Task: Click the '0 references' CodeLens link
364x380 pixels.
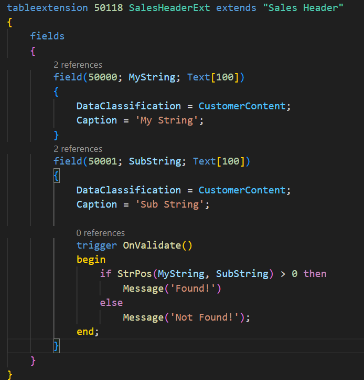Action: click(x=101, y=233)
